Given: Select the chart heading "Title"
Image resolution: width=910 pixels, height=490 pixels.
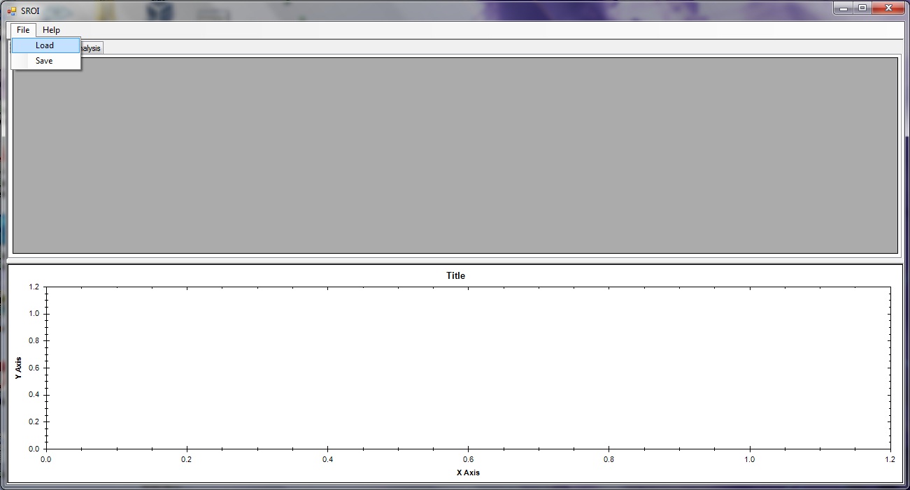Looking at the screenshot, I should [455, 275].
